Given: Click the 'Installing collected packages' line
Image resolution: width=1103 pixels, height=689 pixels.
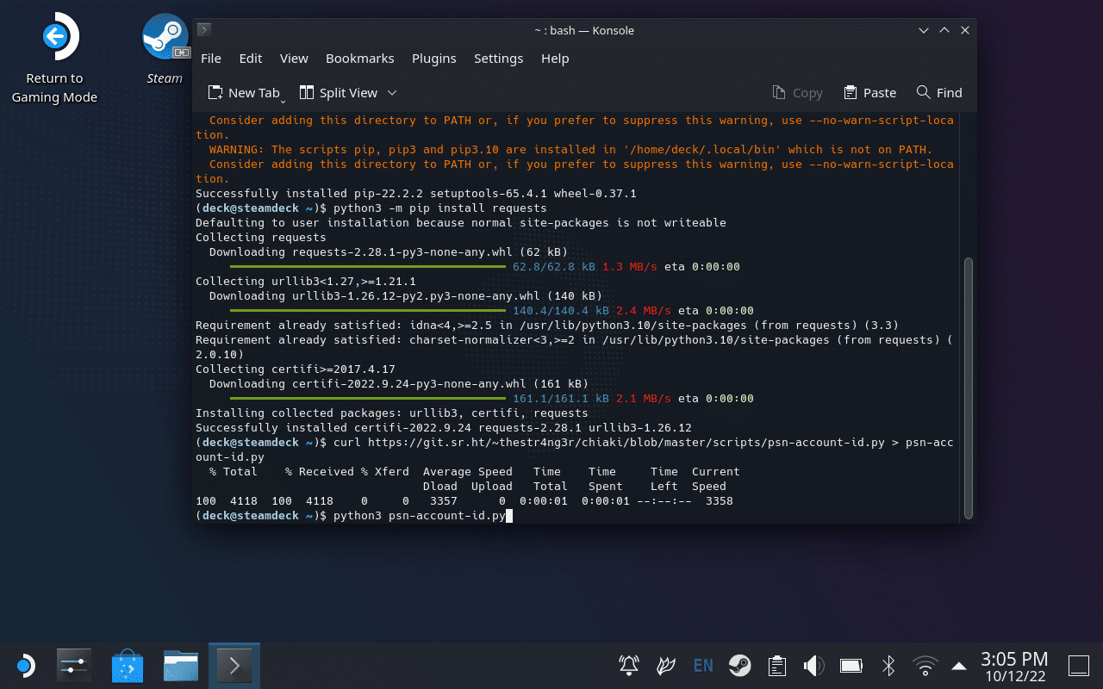Looking at the screenshot, I should click(392, 413).
